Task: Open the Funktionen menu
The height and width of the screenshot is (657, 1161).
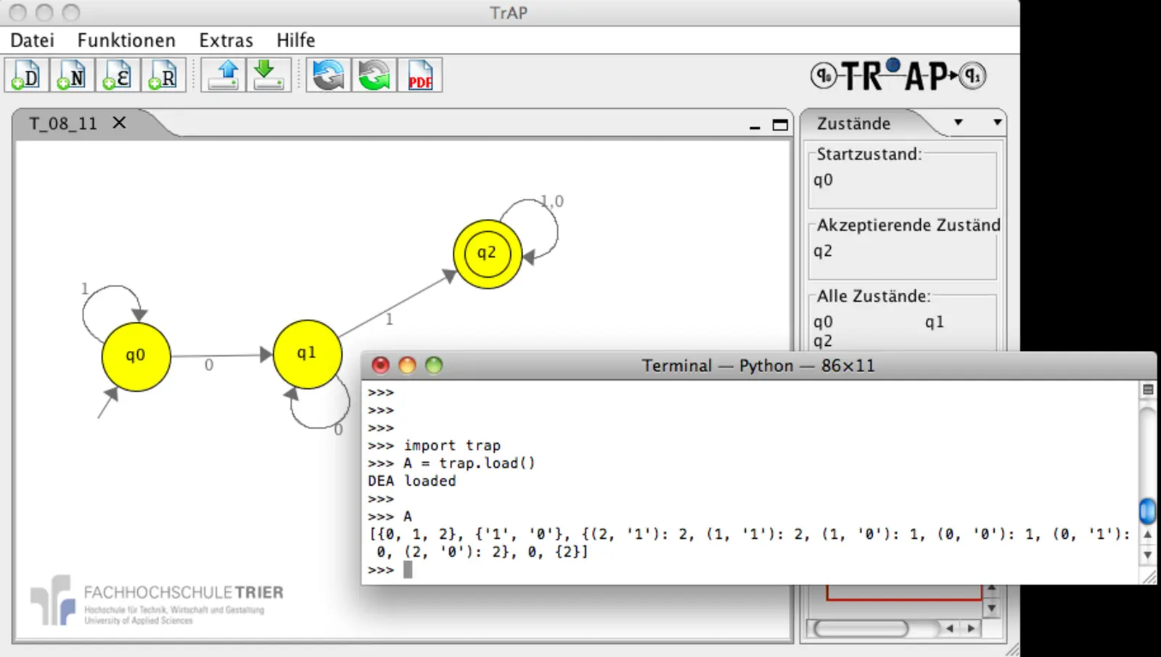Action: [126, 41]
